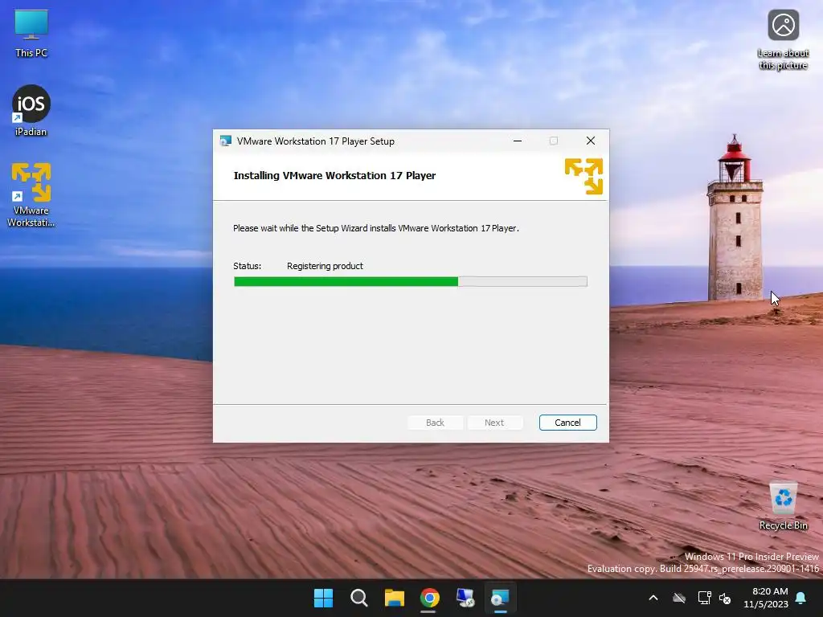
Task: Select the Recycle Bin icon
Action: click(783, 506)
